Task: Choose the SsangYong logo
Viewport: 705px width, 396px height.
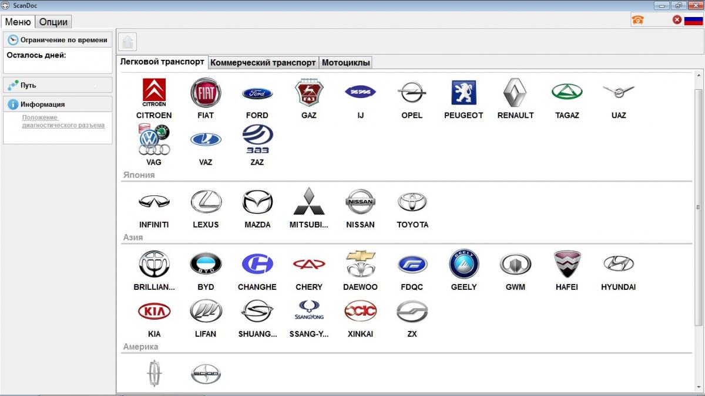Action: point(309,310)
